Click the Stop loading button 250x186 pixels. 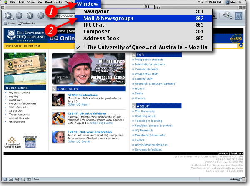[x=41, y=16]
